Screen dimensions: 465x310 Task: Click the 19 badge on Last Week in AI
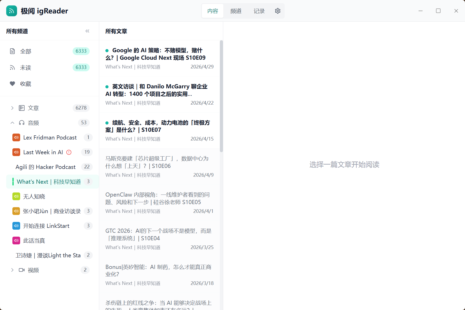[87, 152]
